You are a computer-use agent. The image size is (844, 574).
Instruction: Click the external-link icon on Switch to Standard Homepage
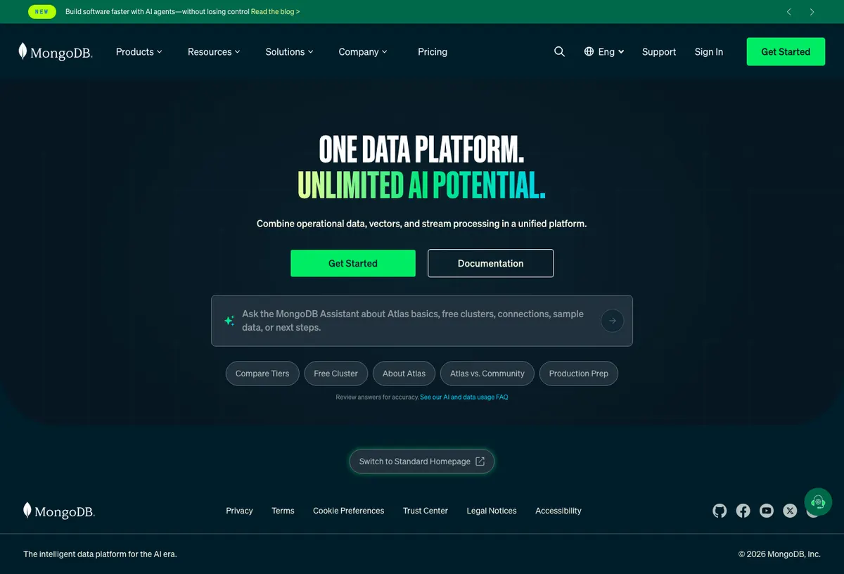480,461
